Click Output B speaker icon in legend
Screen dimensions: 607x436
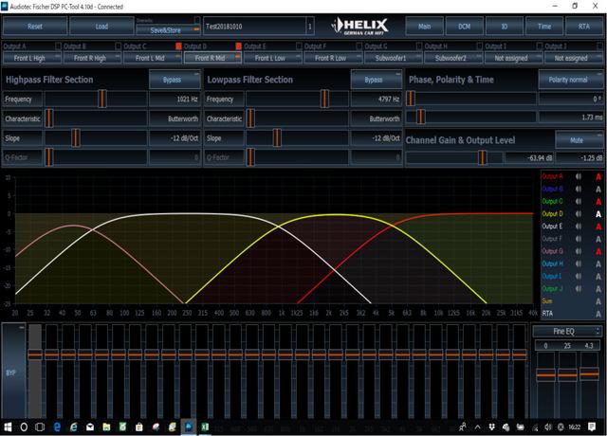pyautogui.click(x=579, y=189)
